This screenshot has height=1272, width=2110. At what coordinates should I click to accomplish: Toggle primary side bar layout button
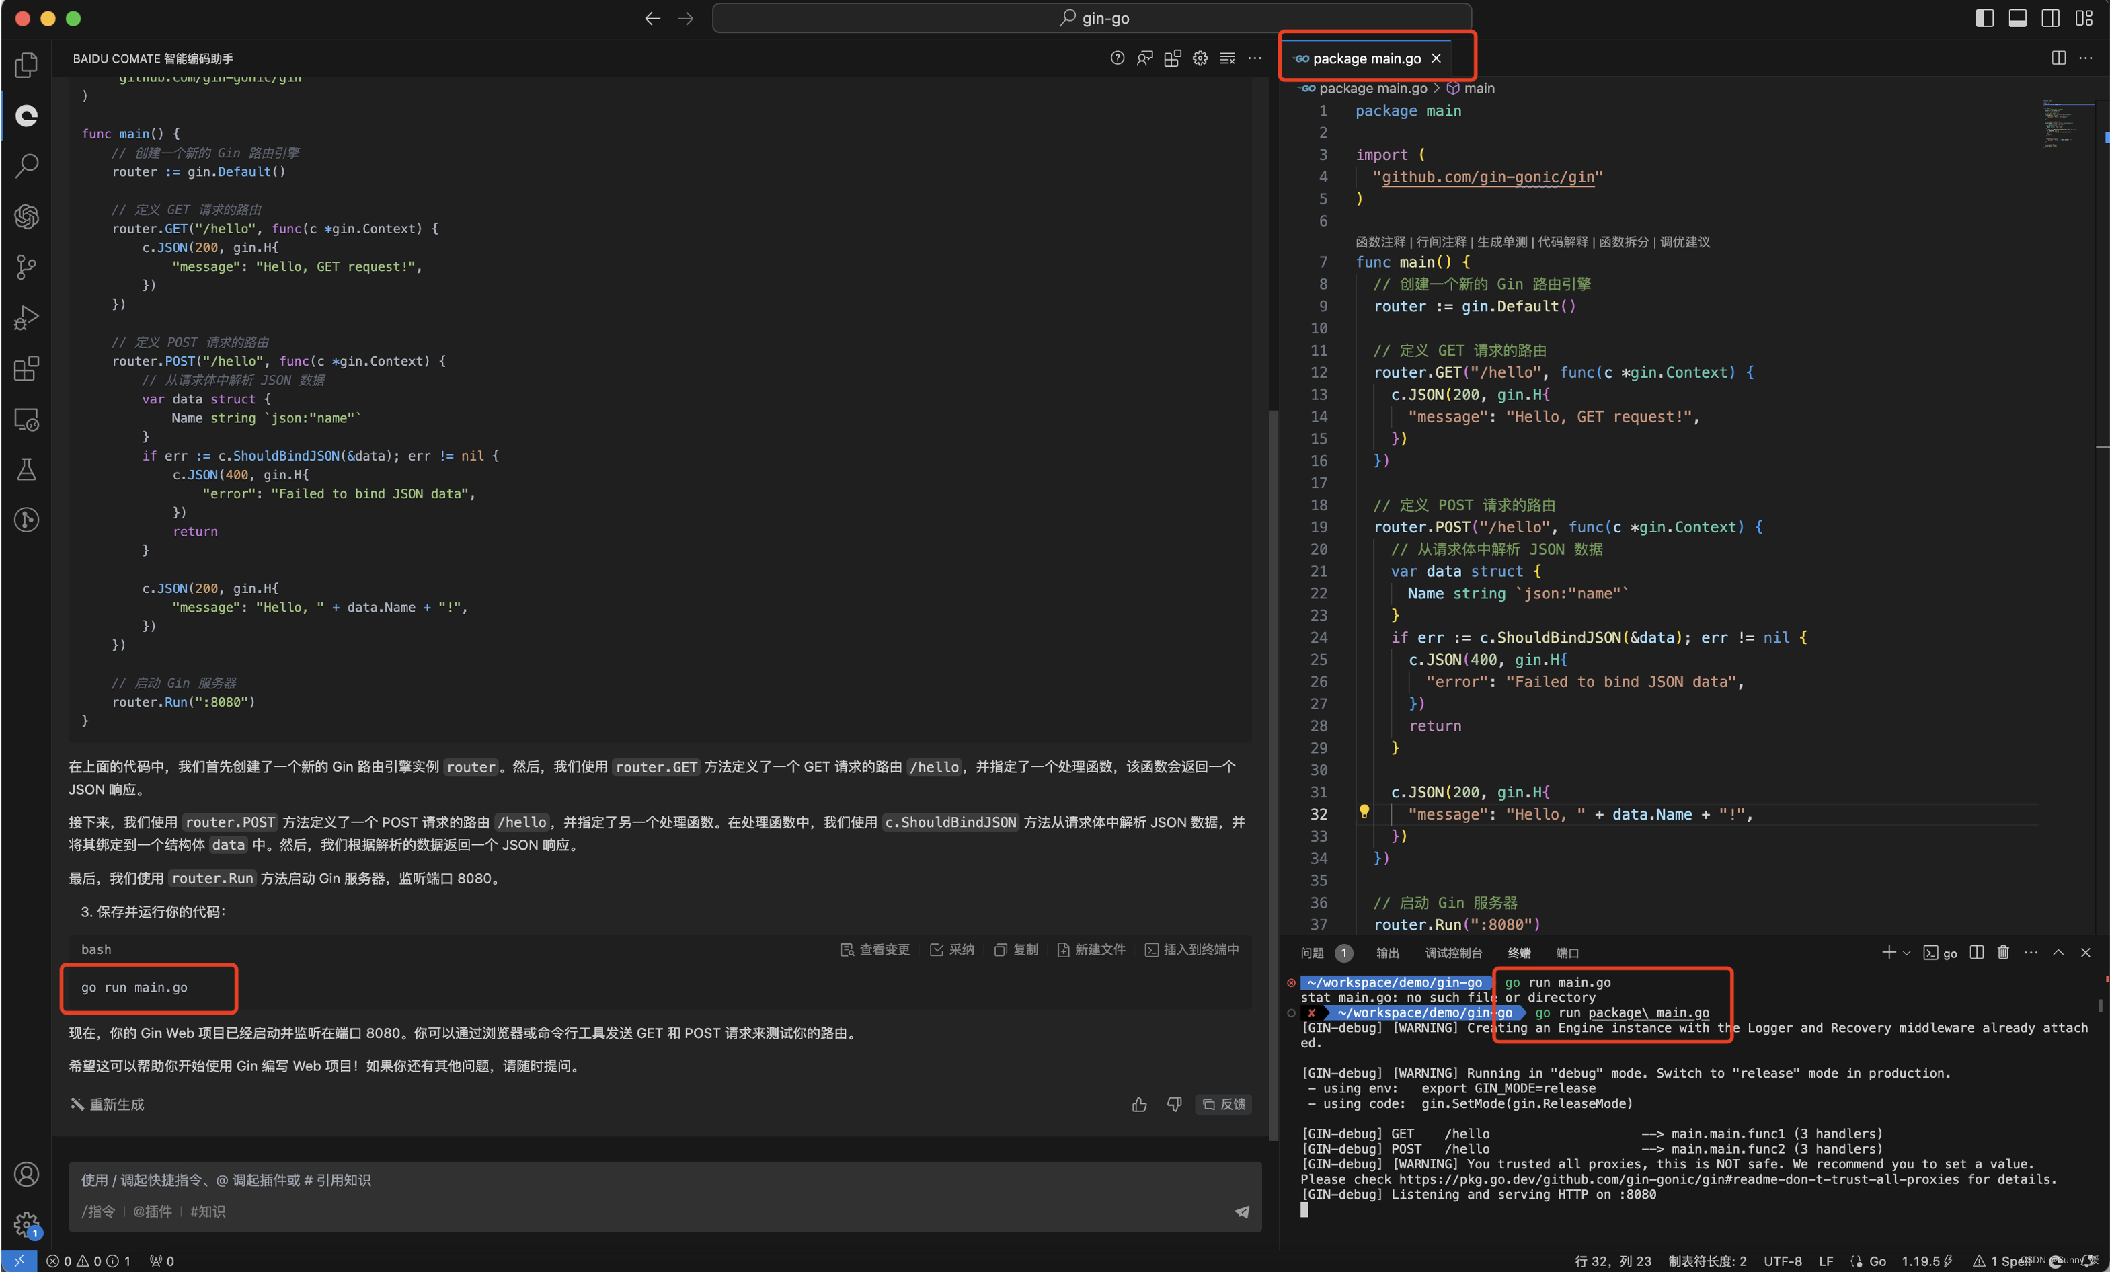pos(1984,18)
